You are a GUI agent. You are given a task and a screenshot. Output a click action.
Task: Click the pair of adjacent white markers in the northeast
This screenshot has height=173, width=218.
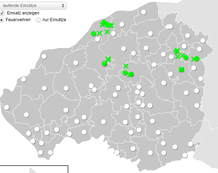pos(169,26)
